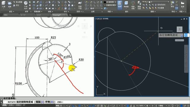Screen dimensions: 190x107
Task: Open the layer name dropdown list
Action: point(156,2)
